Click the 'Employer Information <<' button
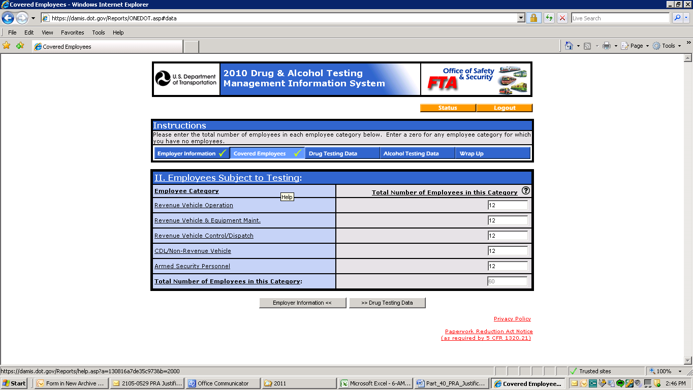 click(302, 303)
